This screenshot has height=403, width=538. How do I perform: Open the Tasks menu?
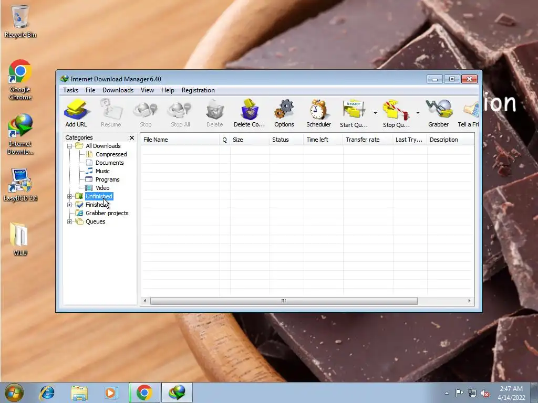(71, 90)
